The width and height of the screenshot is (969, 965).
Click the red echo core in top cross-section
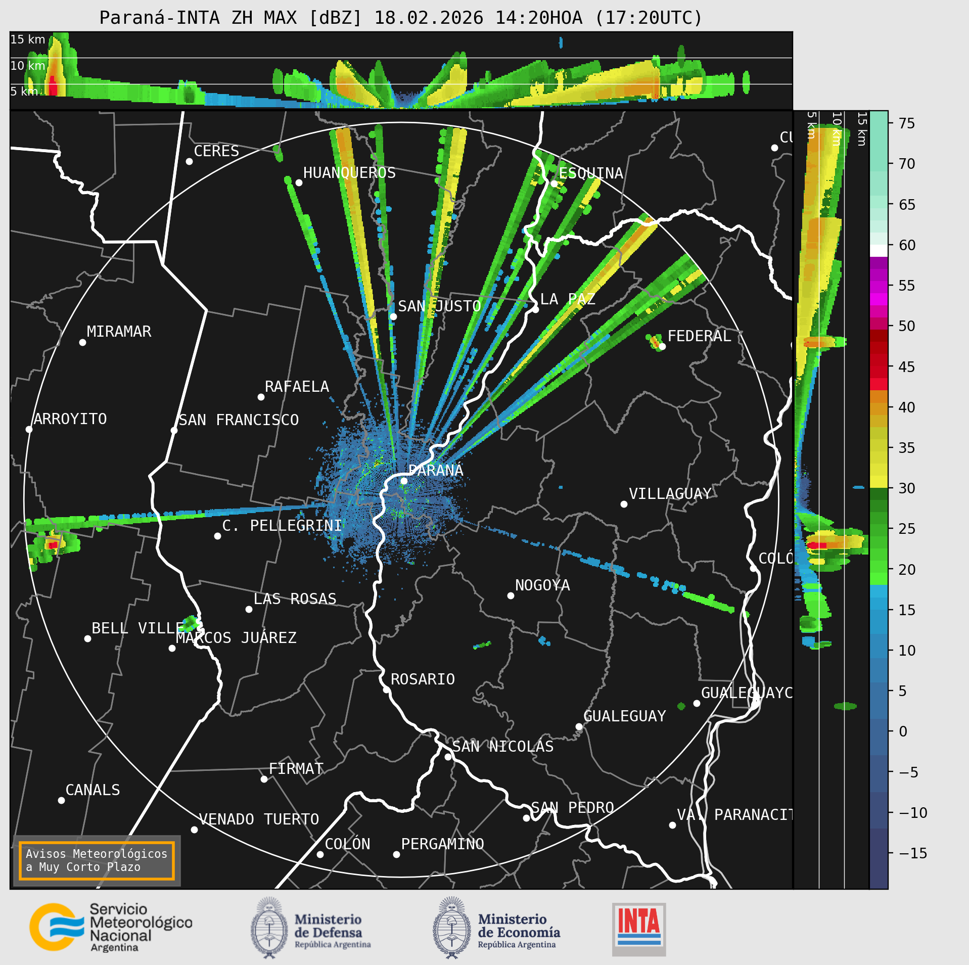pos(53,86)
